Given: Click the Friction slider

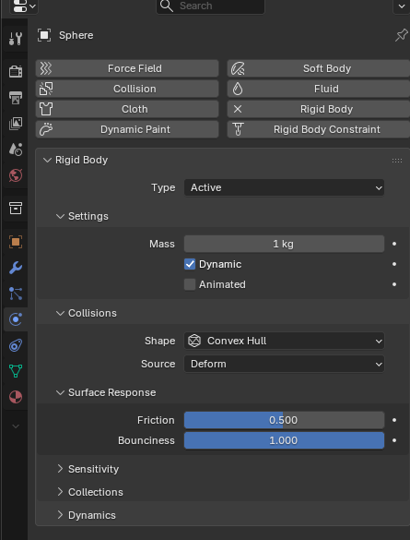Looking at the screenshot, I should (284, 420).
